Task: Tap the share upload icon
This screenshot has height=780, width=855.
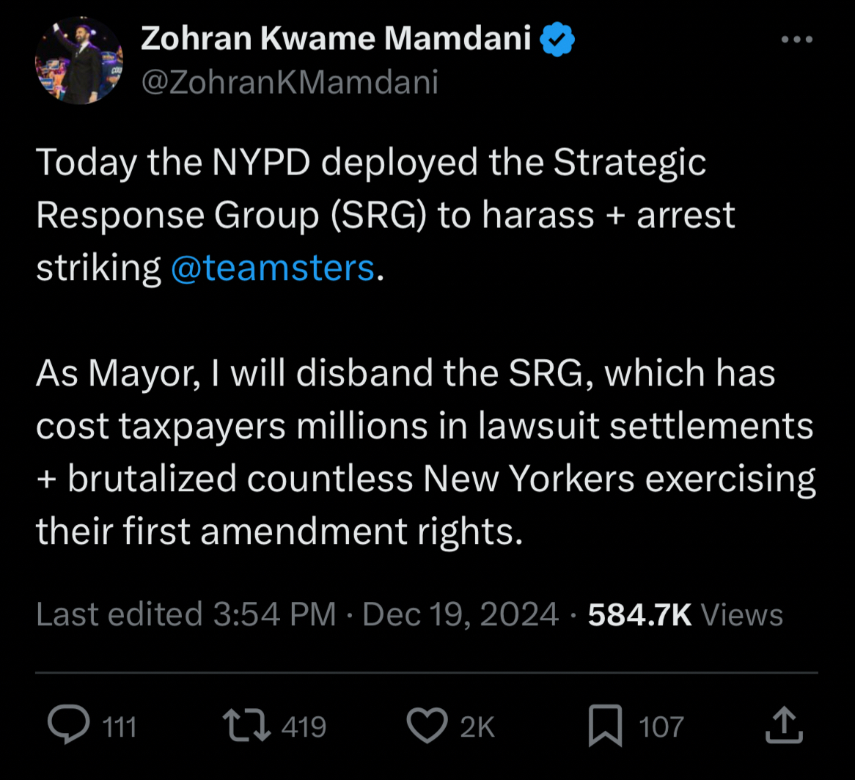Action: point(784,725)
